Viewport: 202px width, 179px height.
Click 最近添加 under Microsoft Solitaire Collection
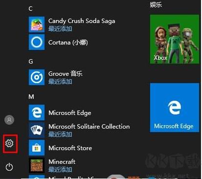point(60,134)
